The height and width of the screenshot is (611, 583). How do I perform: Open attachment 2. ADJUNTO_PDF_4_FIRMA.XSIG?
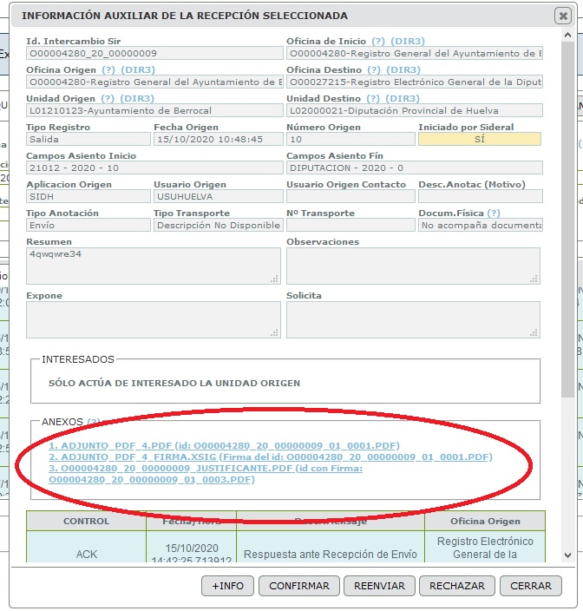pyautogui.click(x=271, y=457)
